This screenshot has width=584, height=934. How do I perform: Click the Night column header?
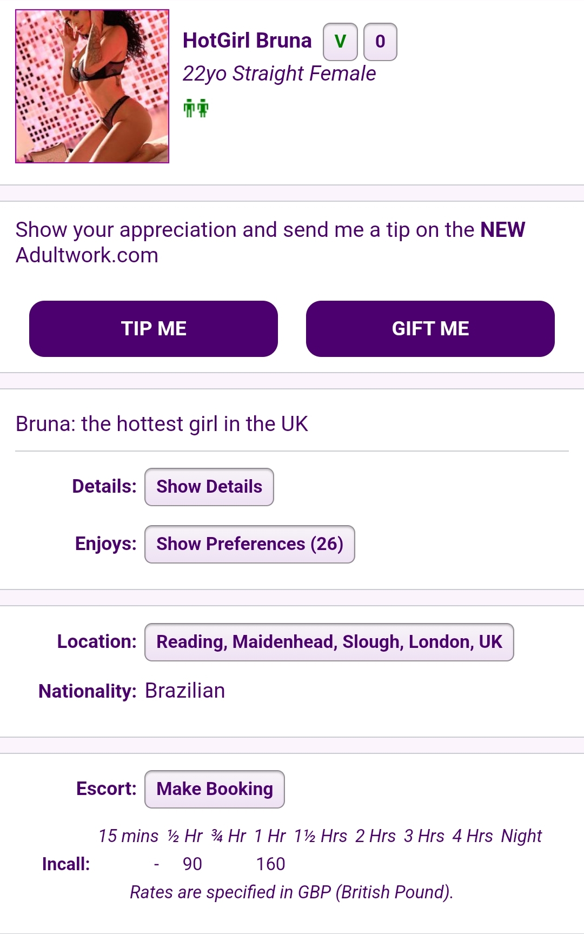click(521, 836)
